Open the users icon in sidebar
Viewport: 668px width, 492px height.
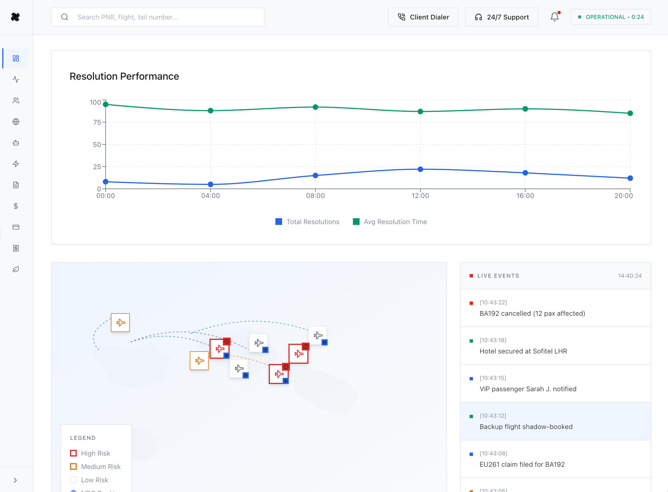click(16, 100)
